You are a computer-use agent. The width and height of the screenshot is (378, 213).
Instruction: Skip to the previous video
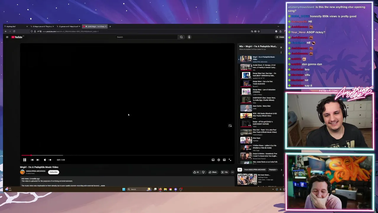(32, 160)
